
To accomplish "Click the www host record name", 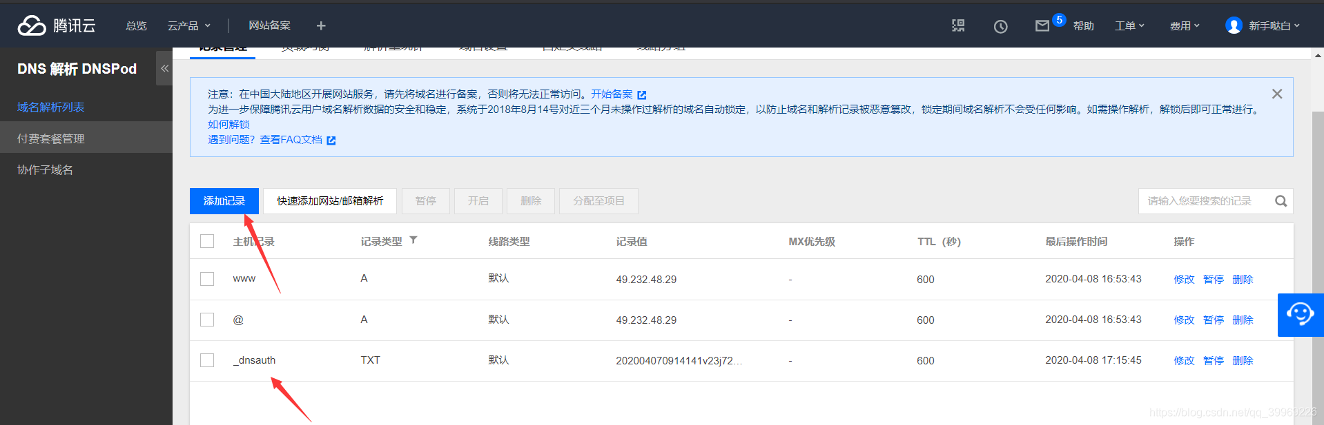I will coord(244,279).
